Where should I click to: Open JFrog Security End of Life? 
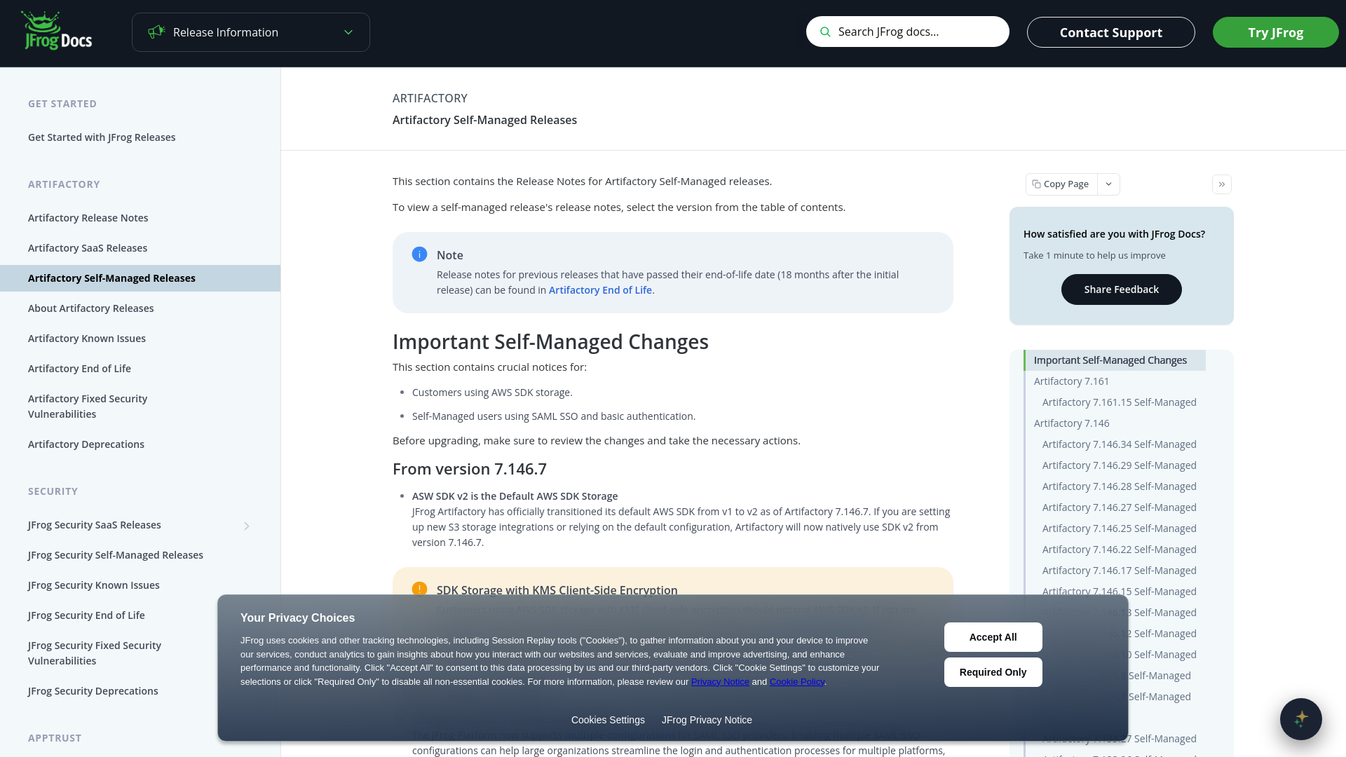(x=86, y=615)
